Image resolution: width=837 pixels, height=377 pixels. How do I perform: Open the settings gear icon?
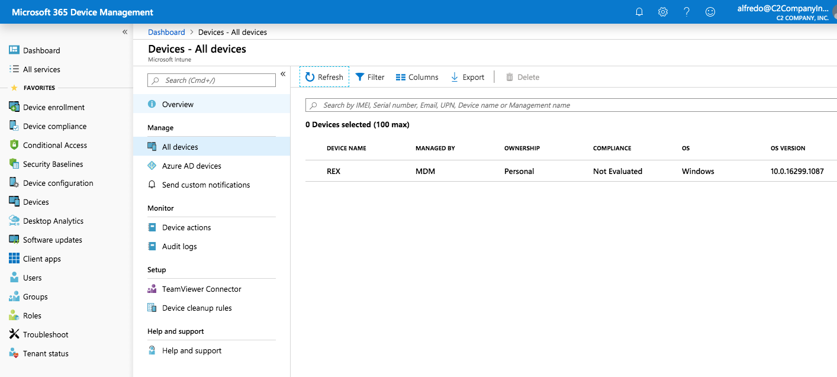(663, 12)
